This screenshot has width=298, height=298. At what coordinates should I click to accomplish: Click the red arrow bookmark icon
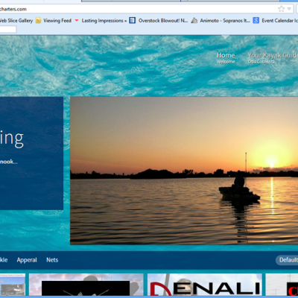pyautogui.click(x=77, y=21)
